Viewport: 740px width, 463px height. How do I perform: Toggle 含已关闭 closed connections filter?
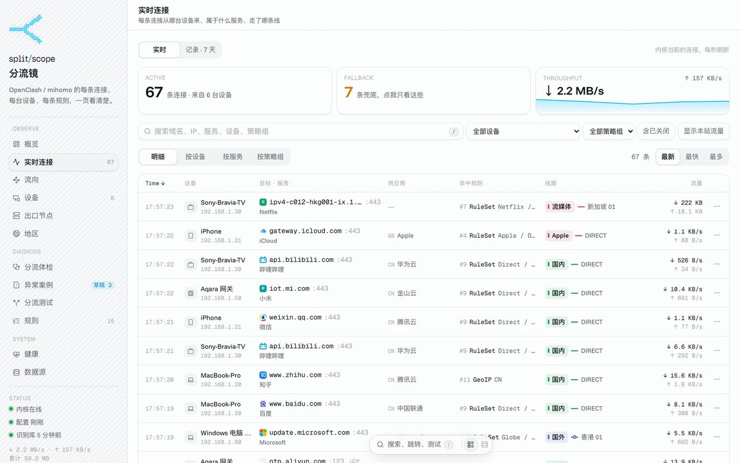[x=656, y=131]
